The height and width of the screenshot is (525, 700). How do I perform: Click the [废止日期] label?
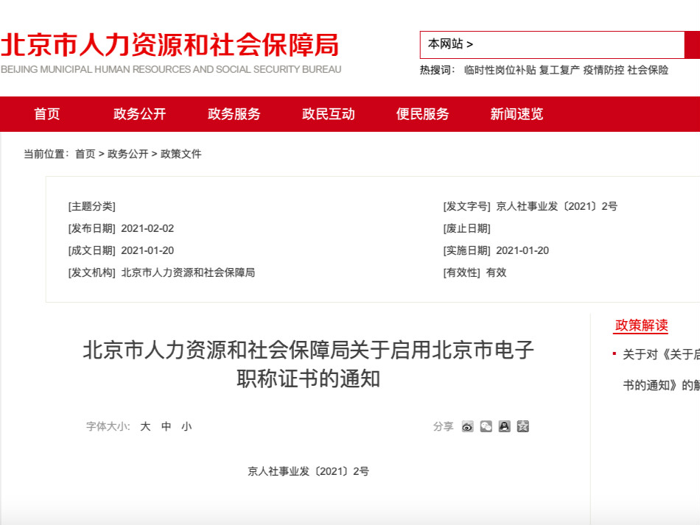pyautogui.click(x=466, y=228)
